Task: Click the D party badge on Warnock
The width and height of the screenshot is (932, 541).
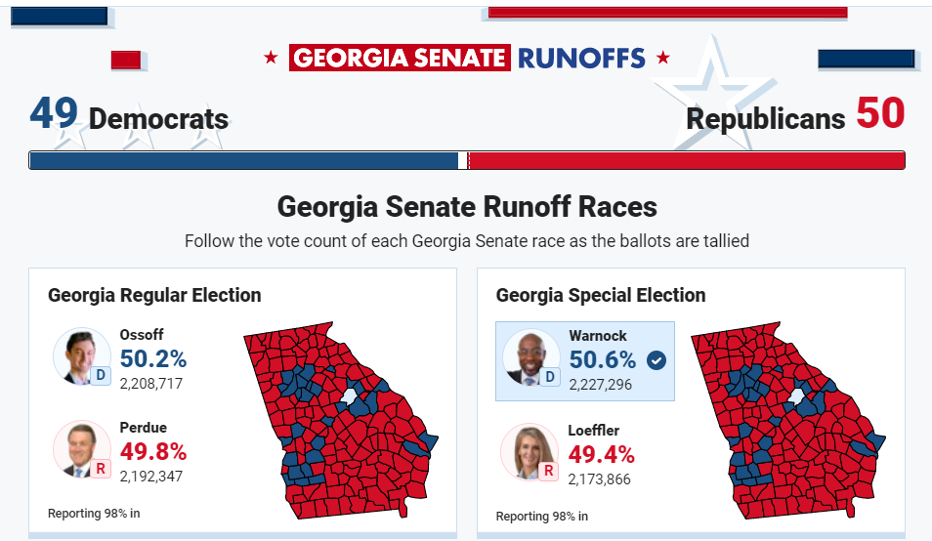Action: point(550,377)
